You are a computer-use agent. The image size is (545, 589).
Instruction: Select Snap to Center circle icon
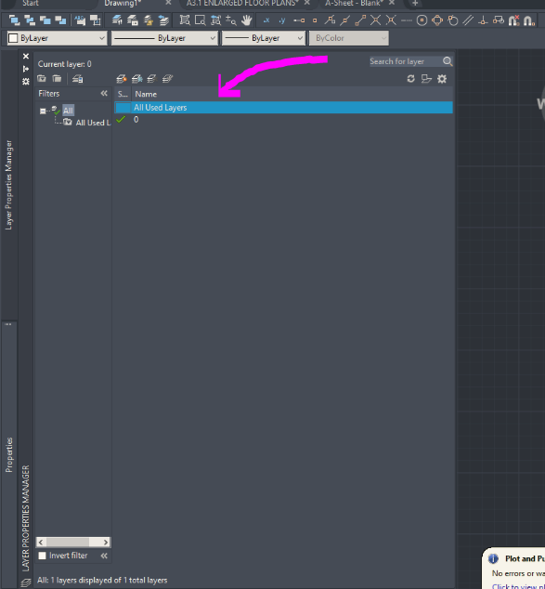tap(422, 20)
